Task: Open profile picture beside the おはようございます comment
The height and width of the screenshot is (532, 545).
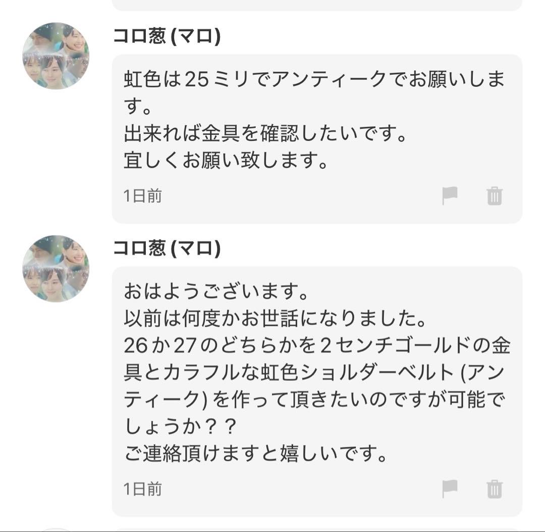Action: click(56, 268)
